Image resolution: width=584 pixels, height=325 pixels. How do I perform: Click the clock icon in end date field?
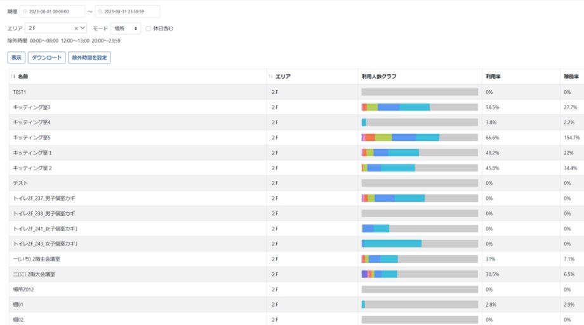(x=100, y=11)
